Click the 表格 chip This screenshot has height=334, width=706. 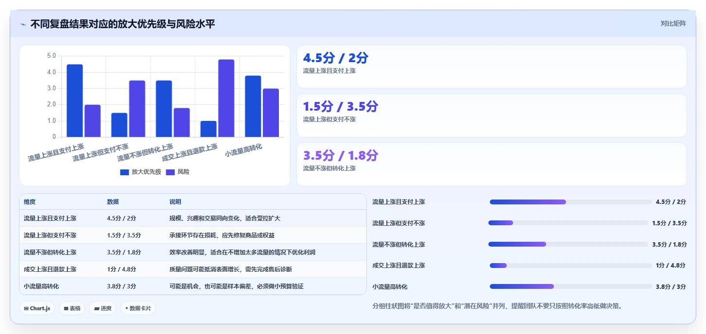click(72, 308)
